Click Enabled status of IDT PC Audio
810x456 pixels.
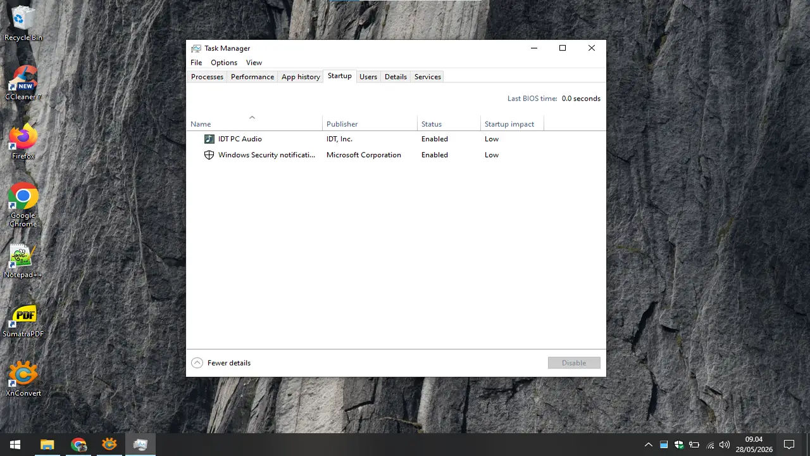click(435, 139)
